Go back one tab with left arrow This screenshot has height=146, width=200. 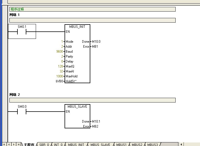[x=9, y=144]
